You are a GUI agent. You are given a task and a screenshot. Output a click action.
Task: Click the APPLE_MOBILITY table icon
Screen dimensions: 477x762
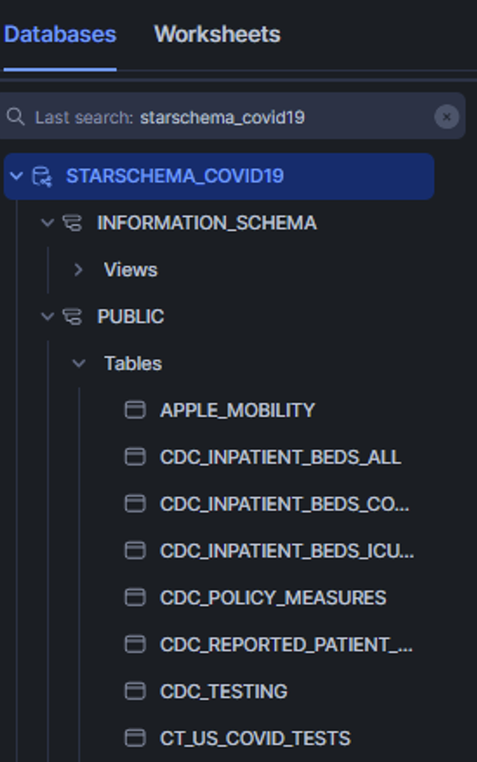click(x=134, y=410)
